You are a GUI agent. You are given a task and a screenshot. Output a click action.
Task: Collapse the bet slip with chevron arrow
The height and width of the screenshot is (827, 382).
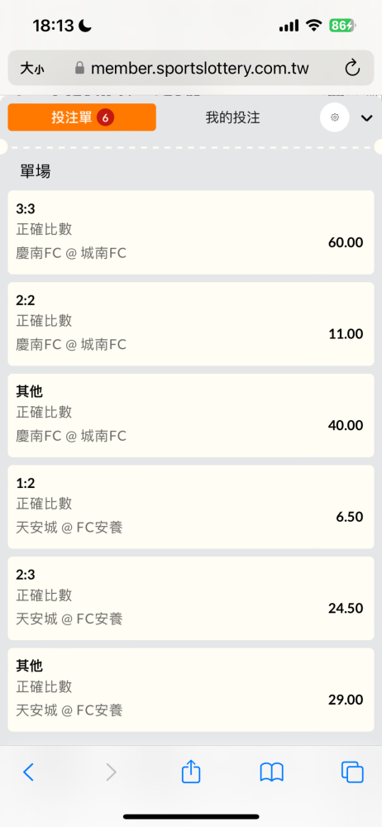pyautogui.click(x=366, y=118)
